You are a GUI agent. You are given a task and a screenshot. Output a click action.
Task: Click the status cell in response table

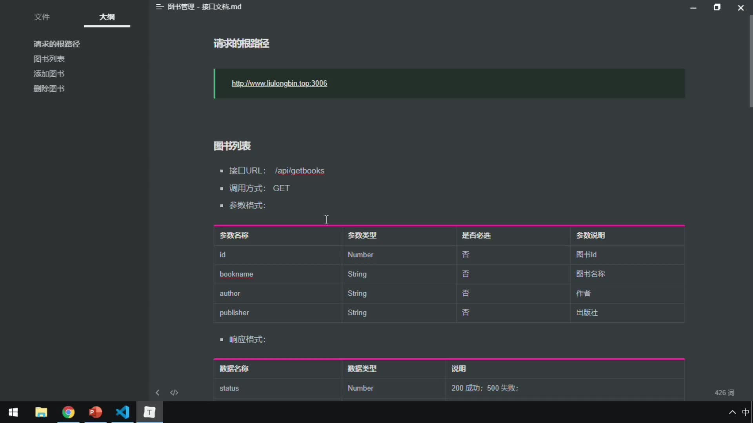pyautogui.click(x=278, y=388)
